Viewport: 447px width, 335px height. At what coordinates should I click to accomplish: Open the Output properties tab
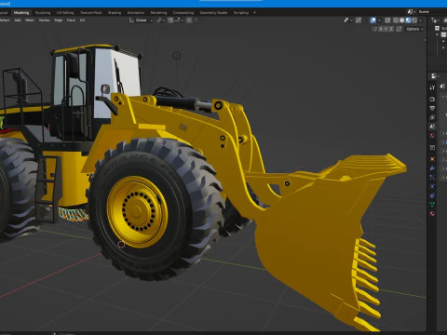432,108
